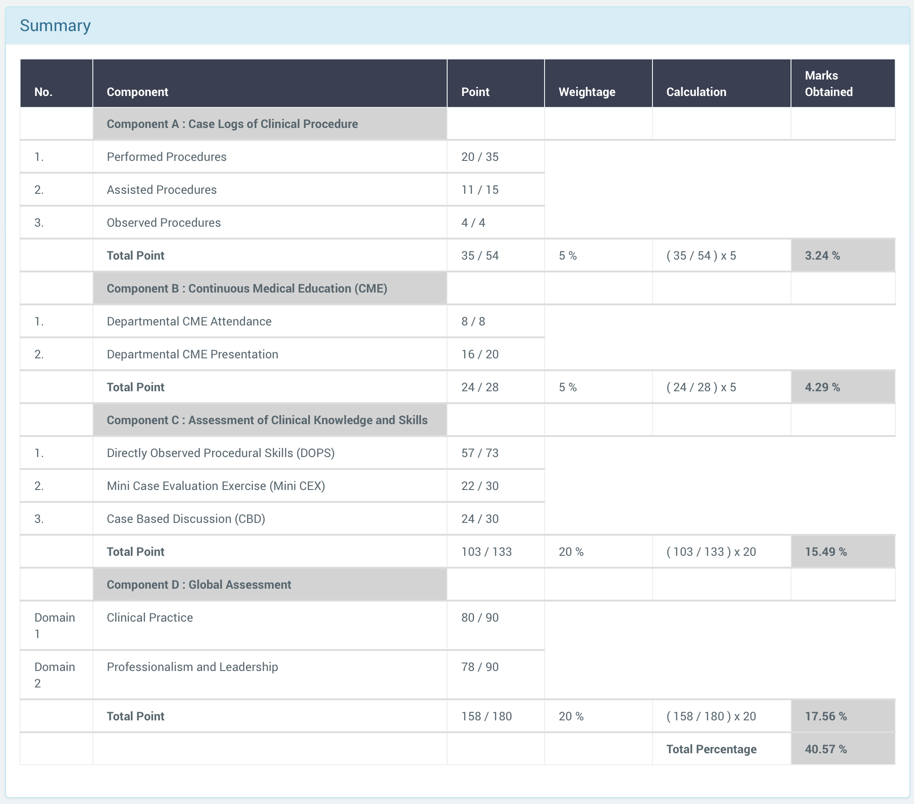Click Component C Assessment section header
914x804 pixels.
click(267, 420)
